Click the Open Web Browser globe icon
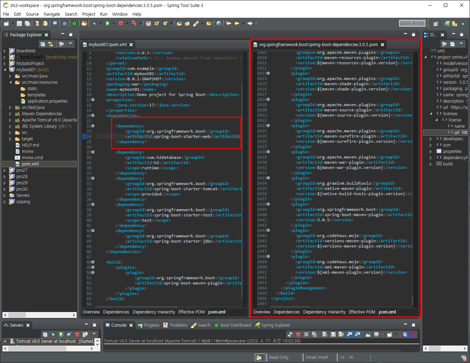This screenshot has height=363, width=470. point(219,23)
